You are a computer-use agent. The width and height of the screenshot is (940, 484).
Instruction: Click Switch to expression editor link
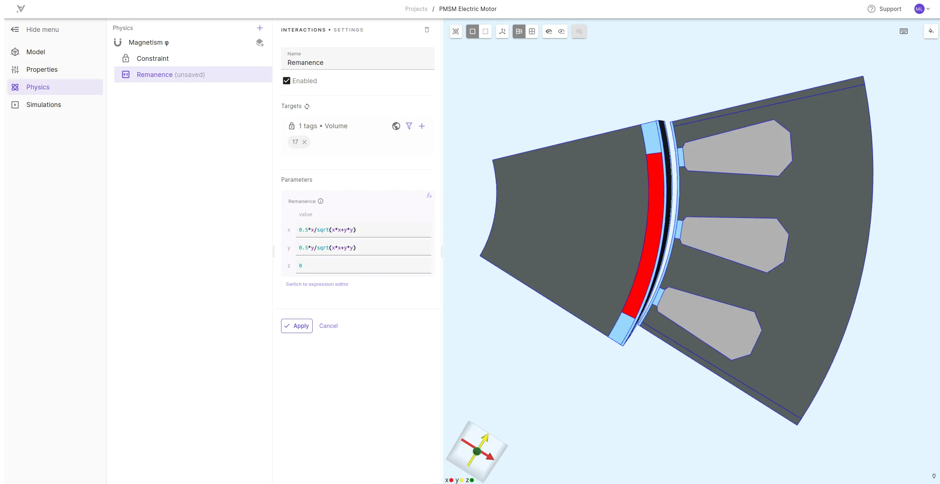point(317,284)
